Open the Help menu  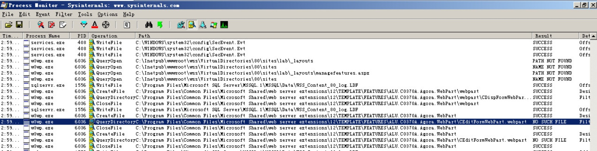click(128, 14)
